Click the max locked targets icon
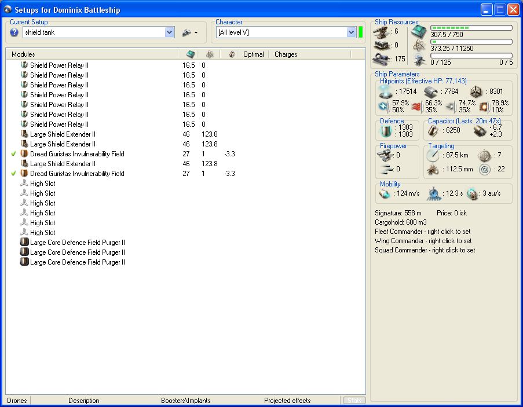 point(484,155)
